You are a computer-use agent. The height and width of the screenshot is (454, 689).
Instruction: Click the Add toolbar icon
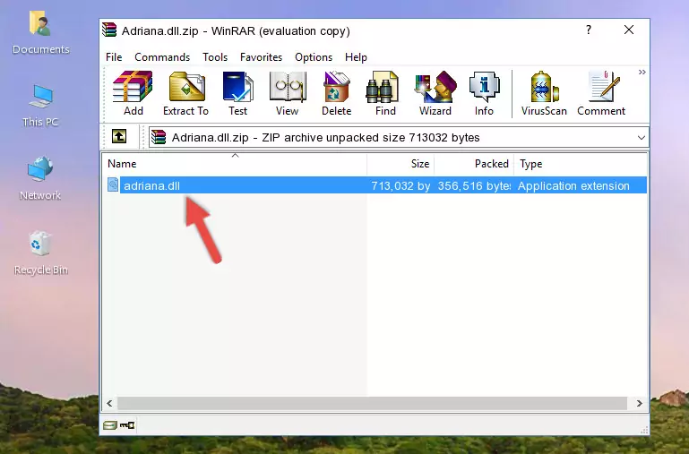133,93
